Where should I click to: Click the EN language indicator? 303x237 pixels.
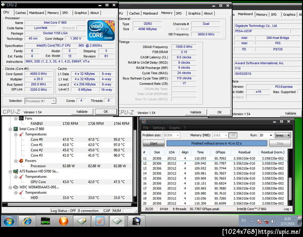(x=244, y=220)
